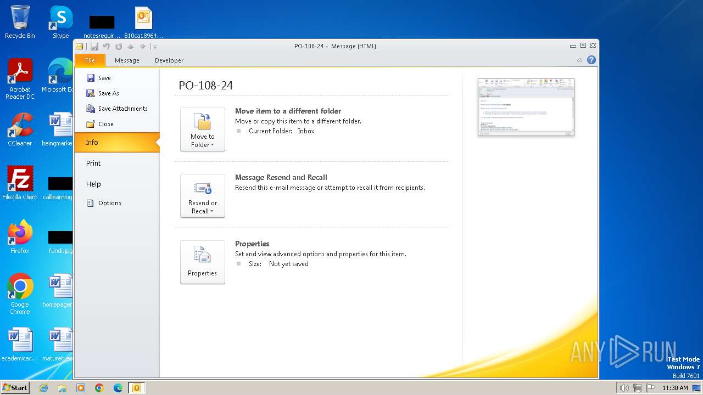Open the academicac Word document
The height and width of the screenshot is (395, 703).
(20, 345)
